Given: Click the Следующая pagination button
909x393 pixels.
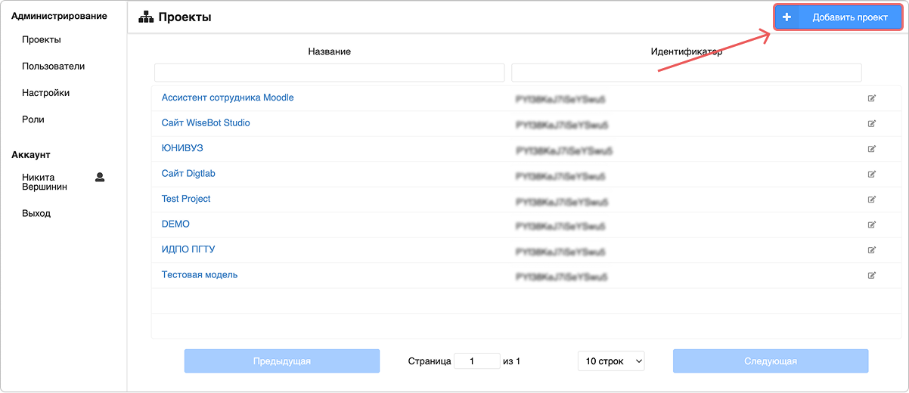Looking at the screenshot, I should [x=771, y=361].
